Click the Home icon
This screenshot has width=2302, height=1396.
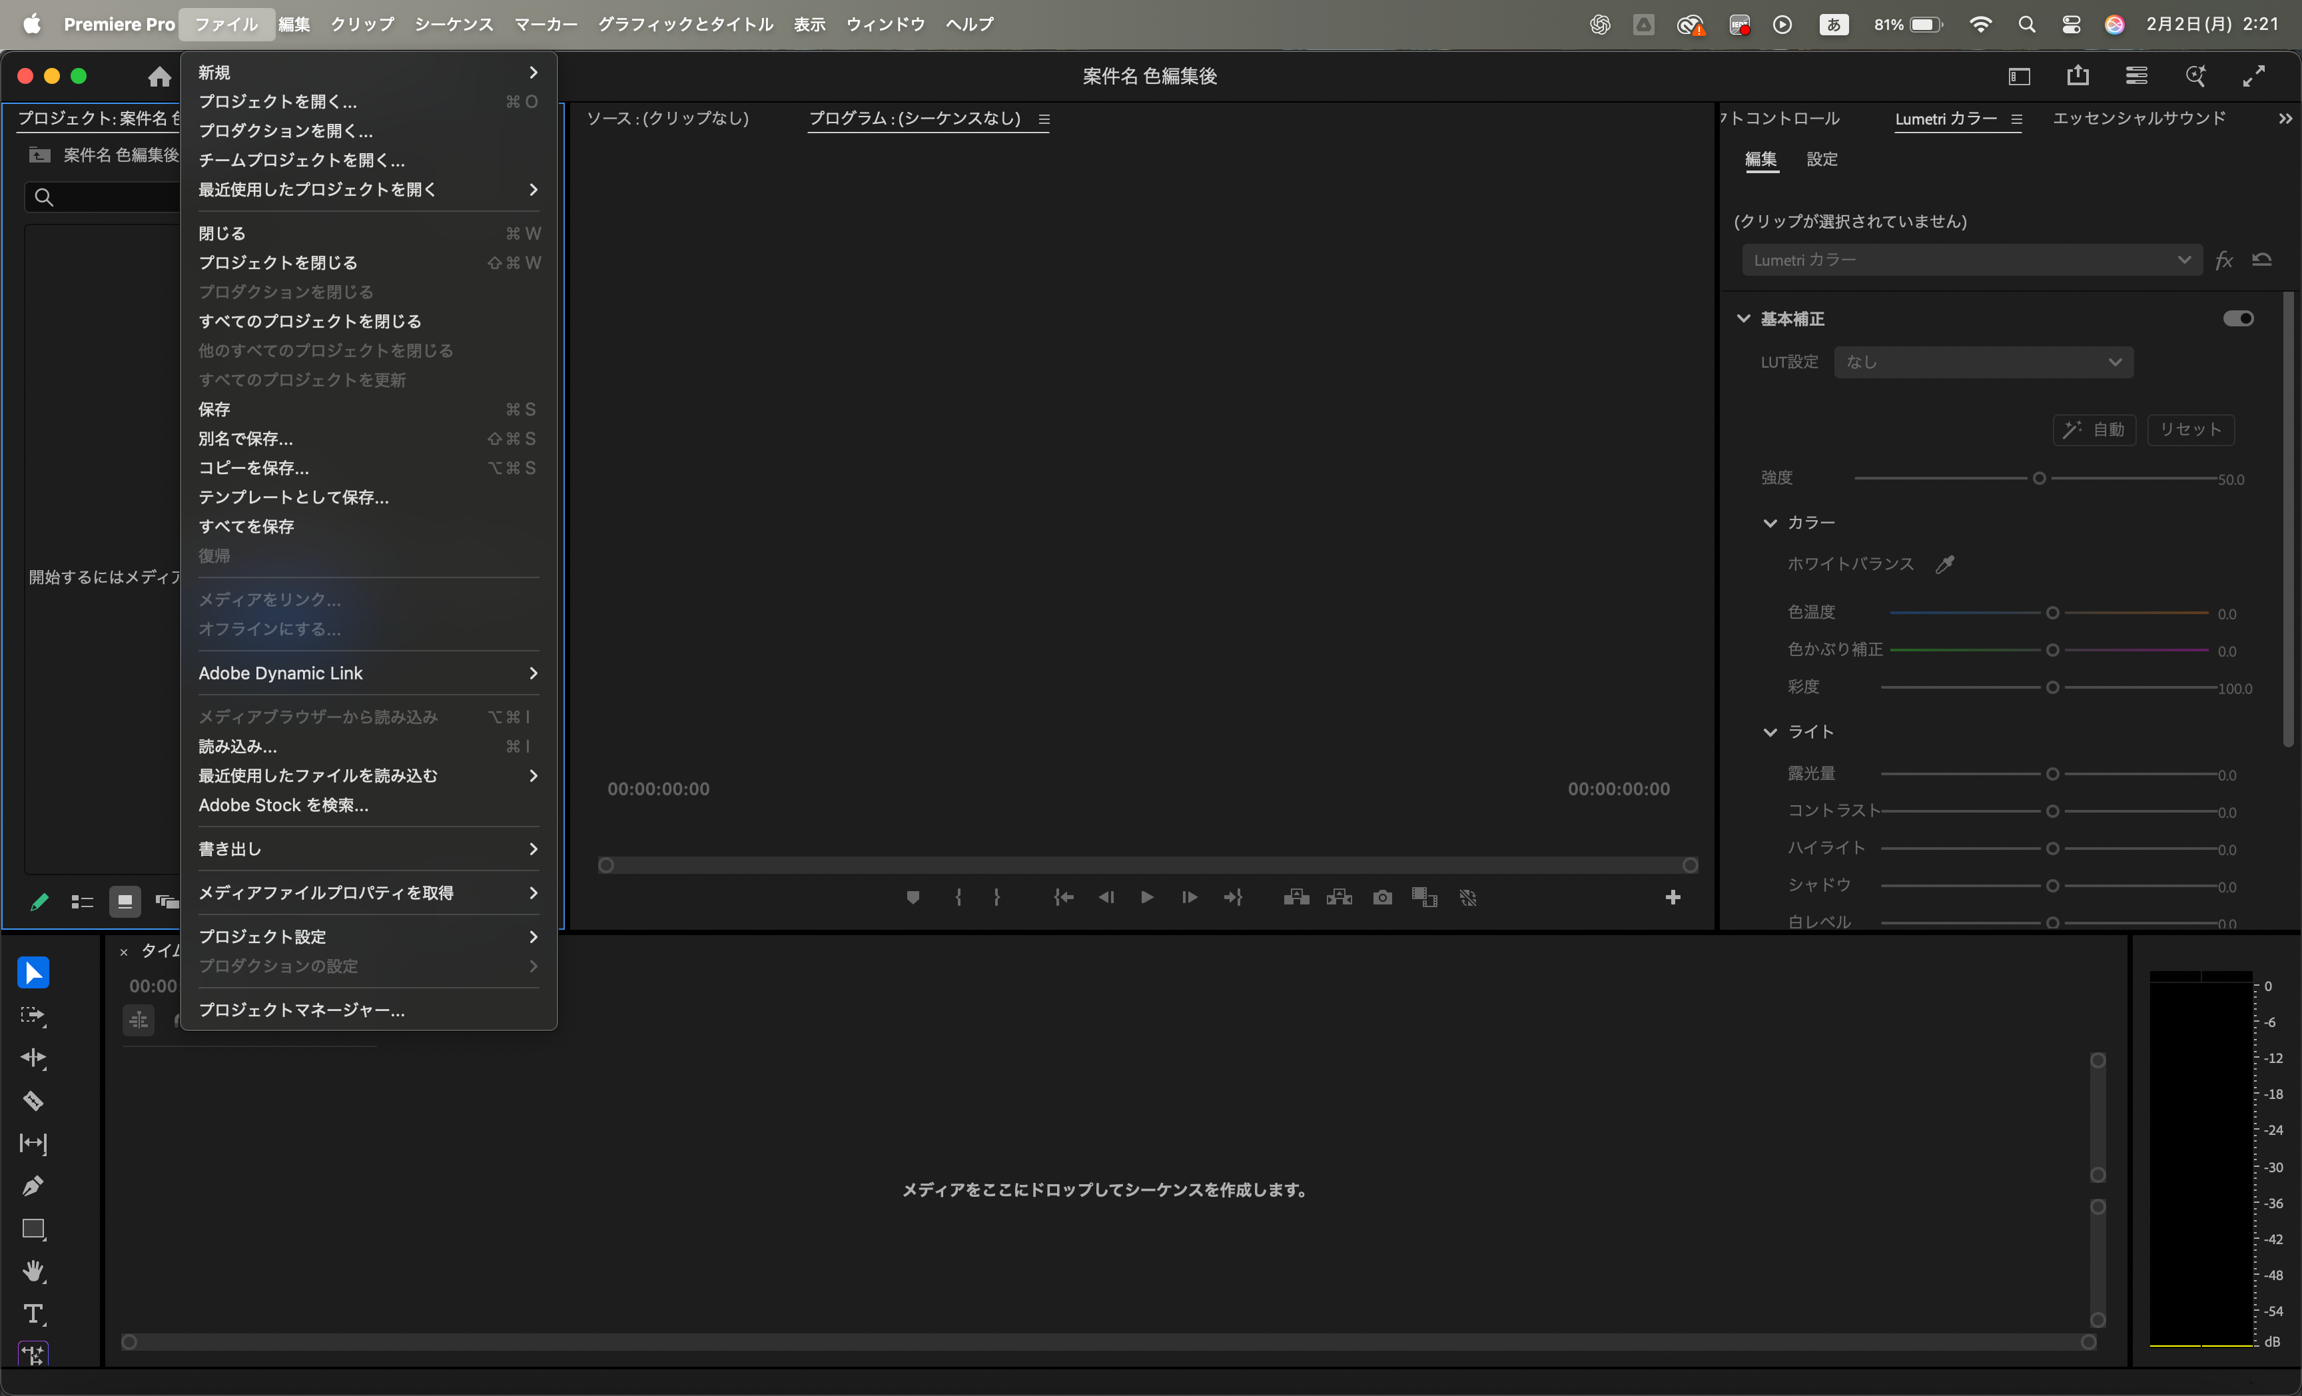coord(160,77)
